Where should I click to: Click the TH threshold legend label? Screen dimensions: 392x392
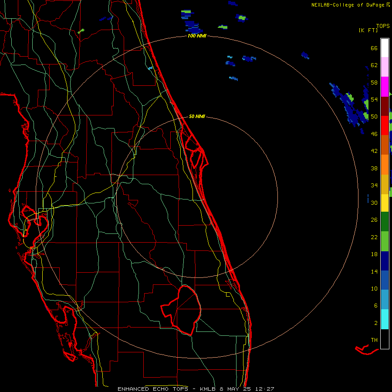point(374,340)
